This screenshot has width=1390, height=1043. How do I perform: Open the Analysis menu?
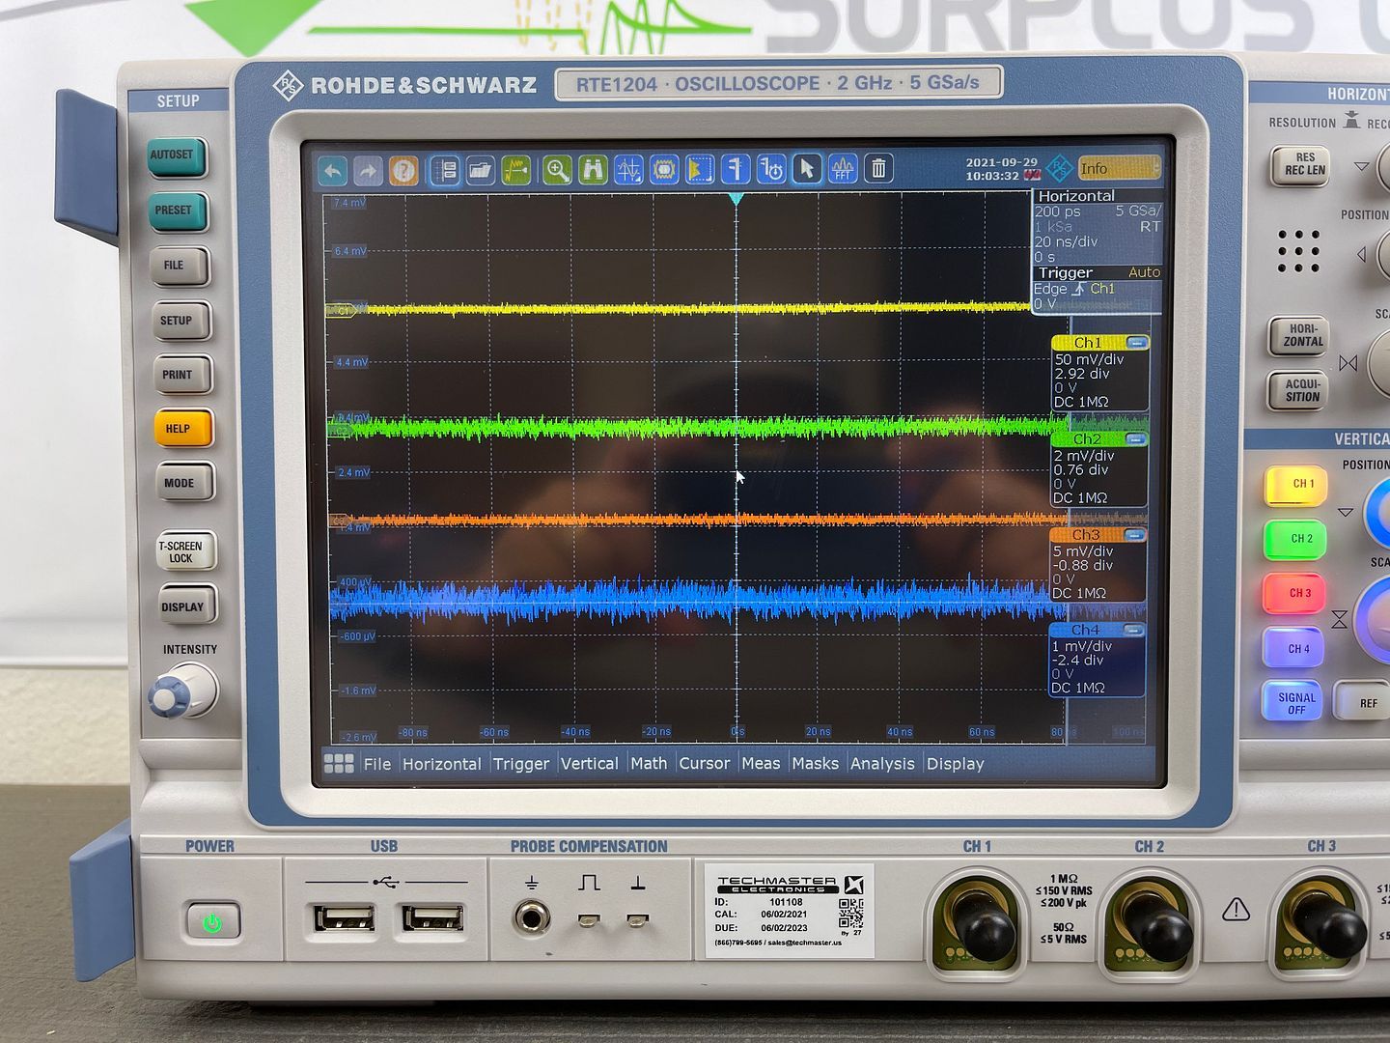pos(882,764)
